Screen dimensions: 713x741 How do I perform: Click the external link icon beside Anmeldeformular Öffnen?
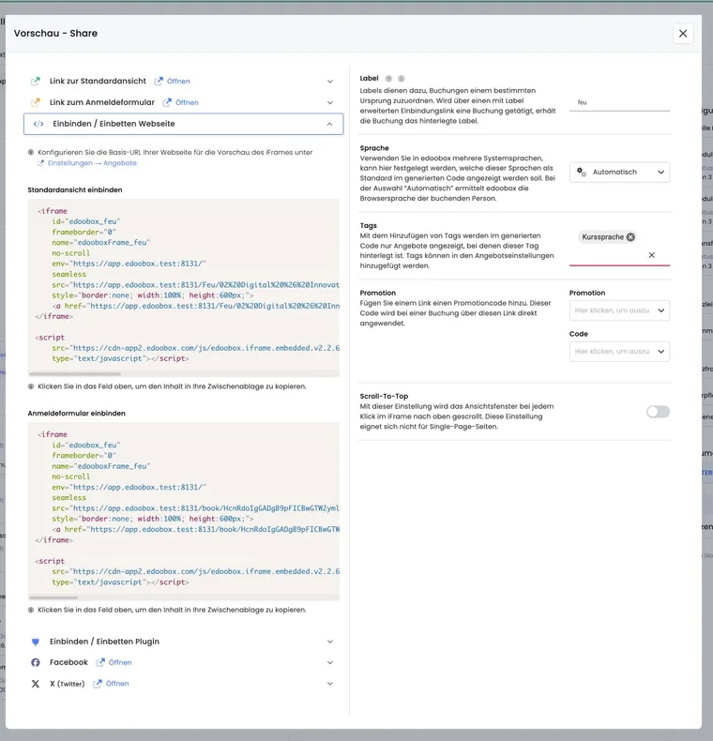coord(167,102)
